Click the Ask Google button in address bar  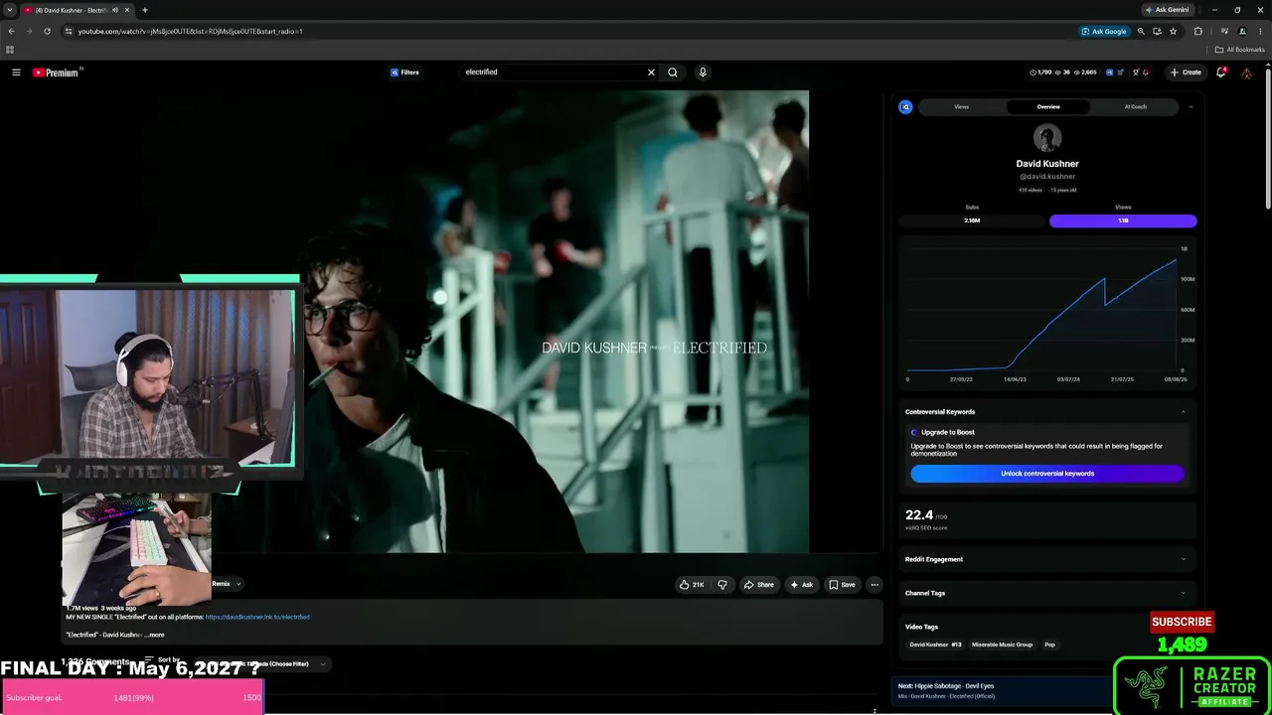[1104, 31]
